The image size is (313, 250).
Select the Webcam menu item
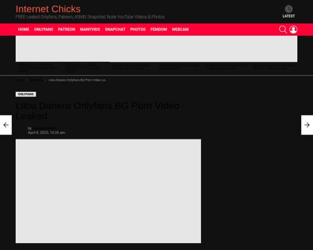click(180, 29)
